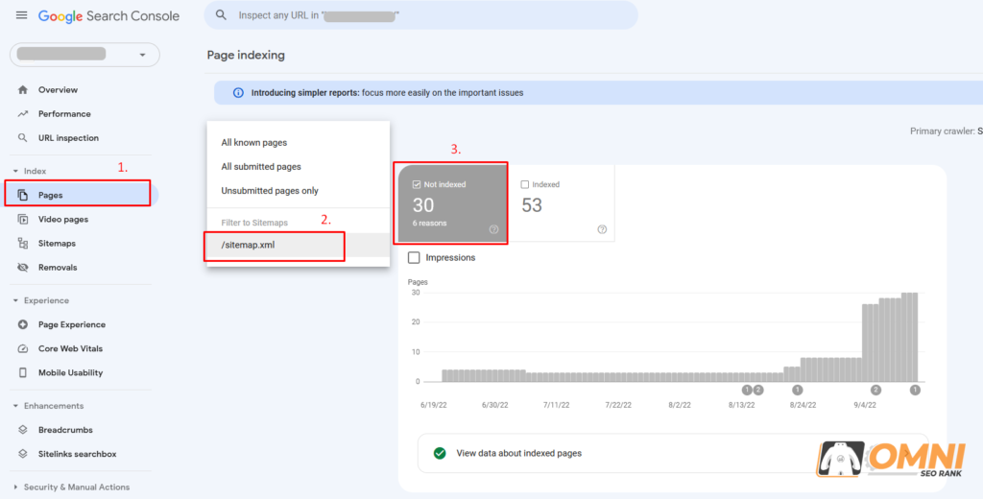Click the Not indexed 30 count
983x499 pixels.
(x=423, y=205)
